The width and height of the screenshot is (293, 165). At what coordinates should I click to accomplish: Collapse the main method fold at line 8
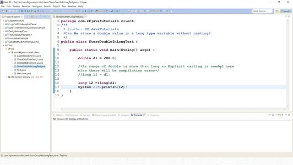[x=60, y=50]
